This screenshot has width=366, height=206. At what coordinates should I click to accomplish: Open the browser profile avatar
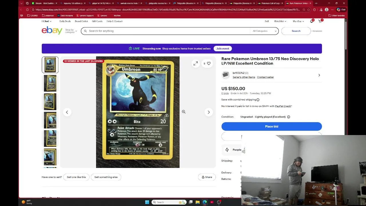coord(327,10)
